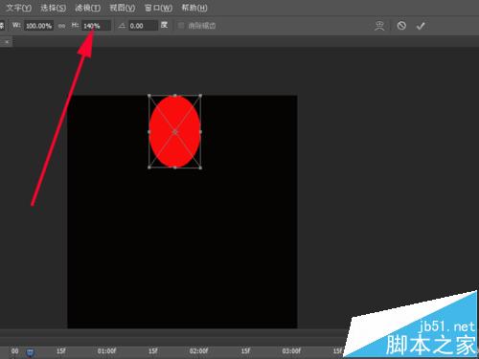
Task: Click the left-middle transform handle
Action: (149, 131)
